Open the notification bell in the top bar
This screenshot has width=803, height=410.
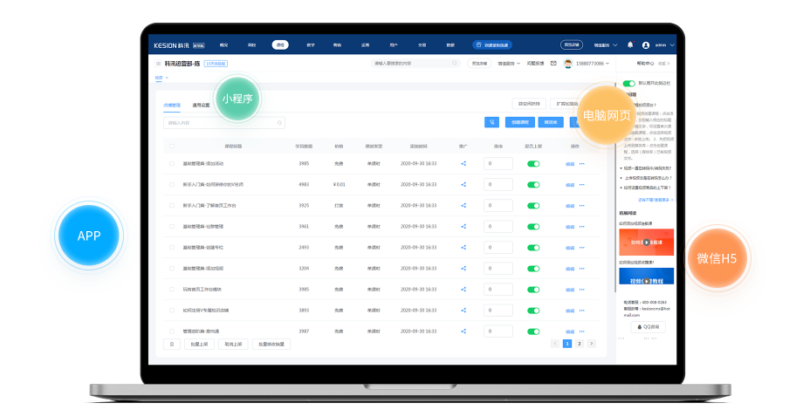(x=630, y=44)
